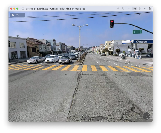
Task: Toggle the sidebar panel icon
Action: pos(23,9)
